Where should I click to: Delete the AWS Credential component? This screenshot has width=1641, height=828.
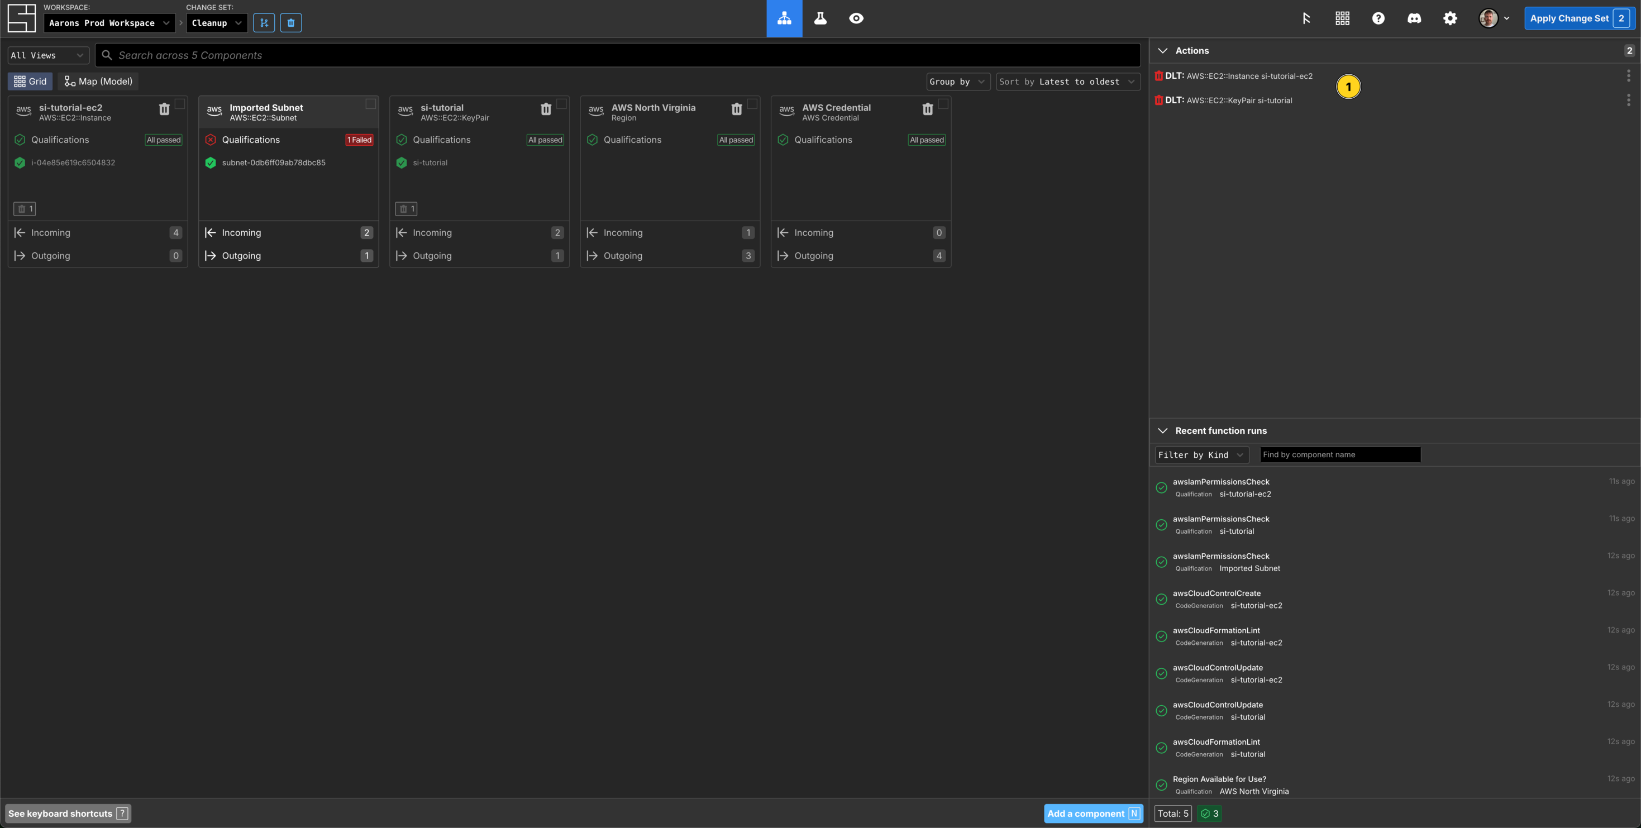tap(928, 109)
